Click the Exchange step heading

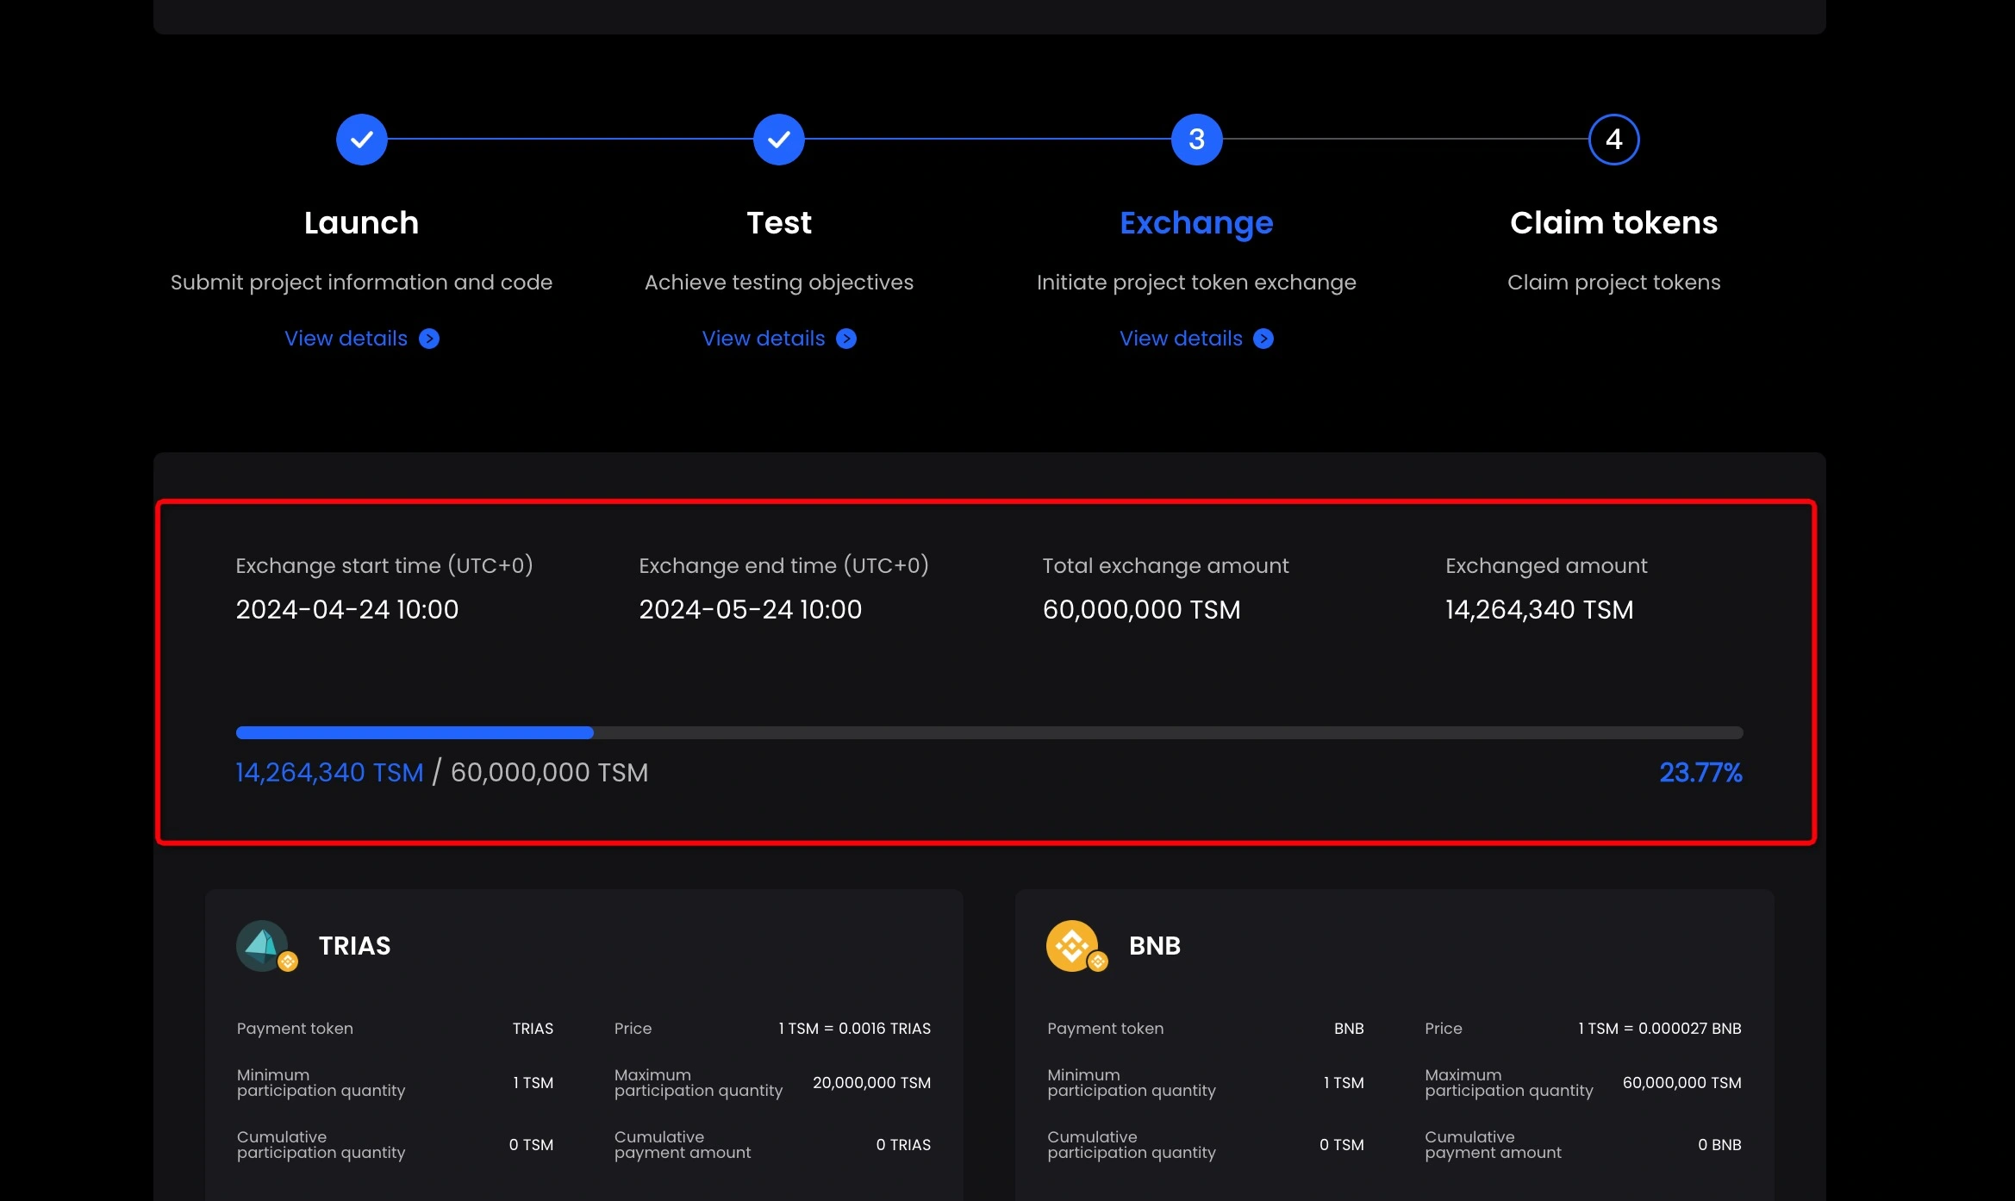[1196, 223]
